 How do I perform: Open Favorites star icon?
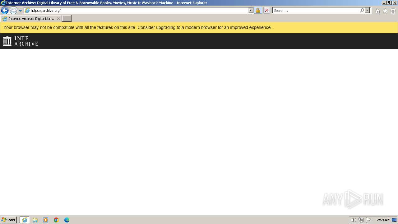coord(385,11)
